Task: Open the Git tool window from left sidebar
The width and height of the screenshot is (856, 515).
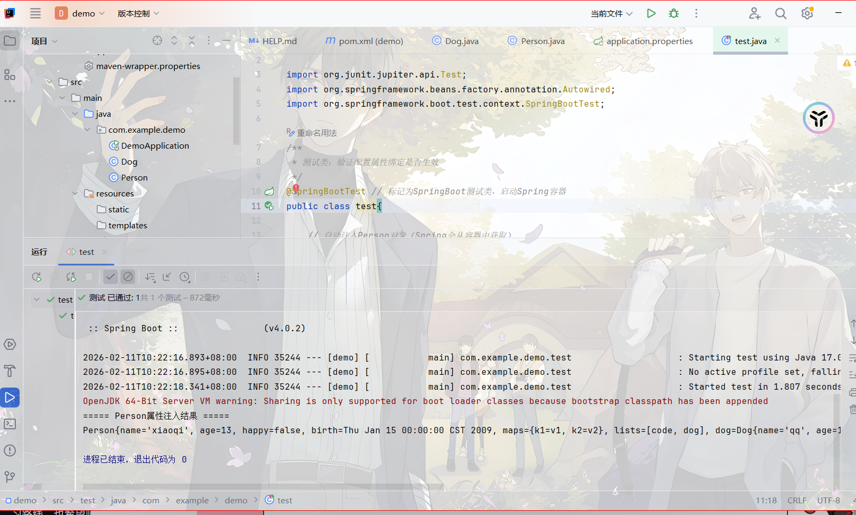Action: coord(10,477)
